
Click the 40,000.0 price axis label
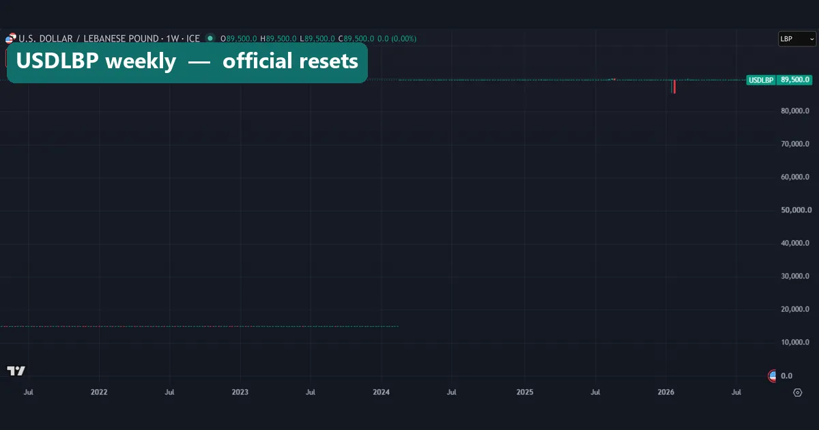[x=795, y=243]
